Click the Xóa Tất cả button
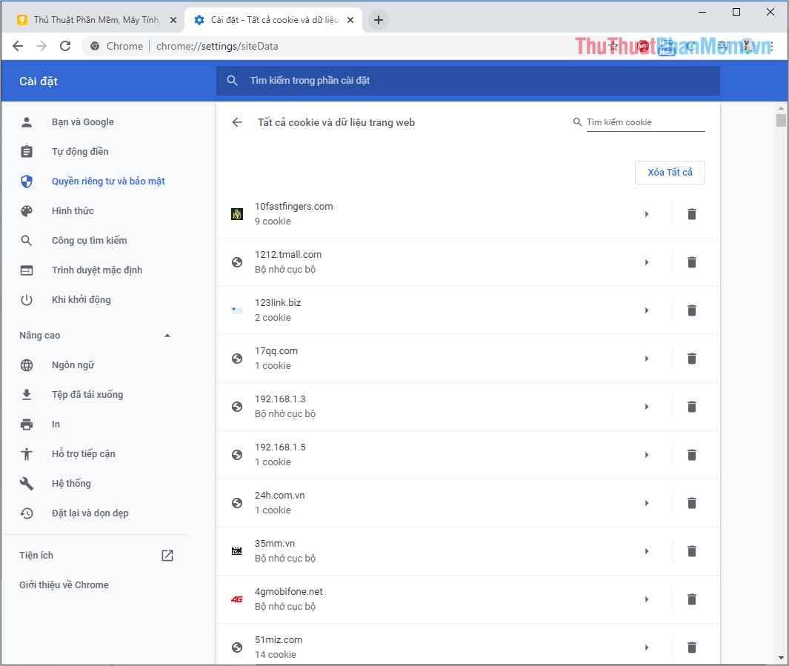 669,172
